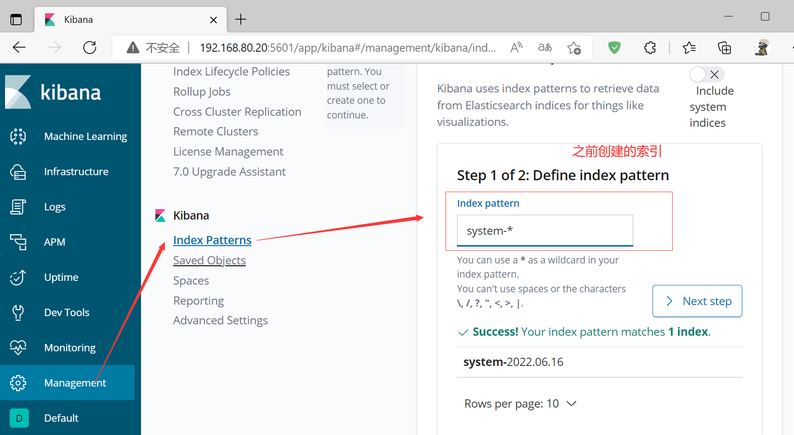Click the system-2022.06.16 index row
Screen dimensions: 794x435
click(x=599, y=362)
